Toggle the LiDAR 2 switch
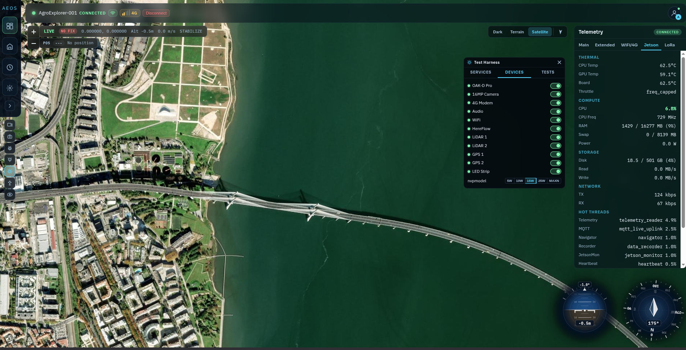This screenshot has width=686, height=350. (x=556, y=146)
